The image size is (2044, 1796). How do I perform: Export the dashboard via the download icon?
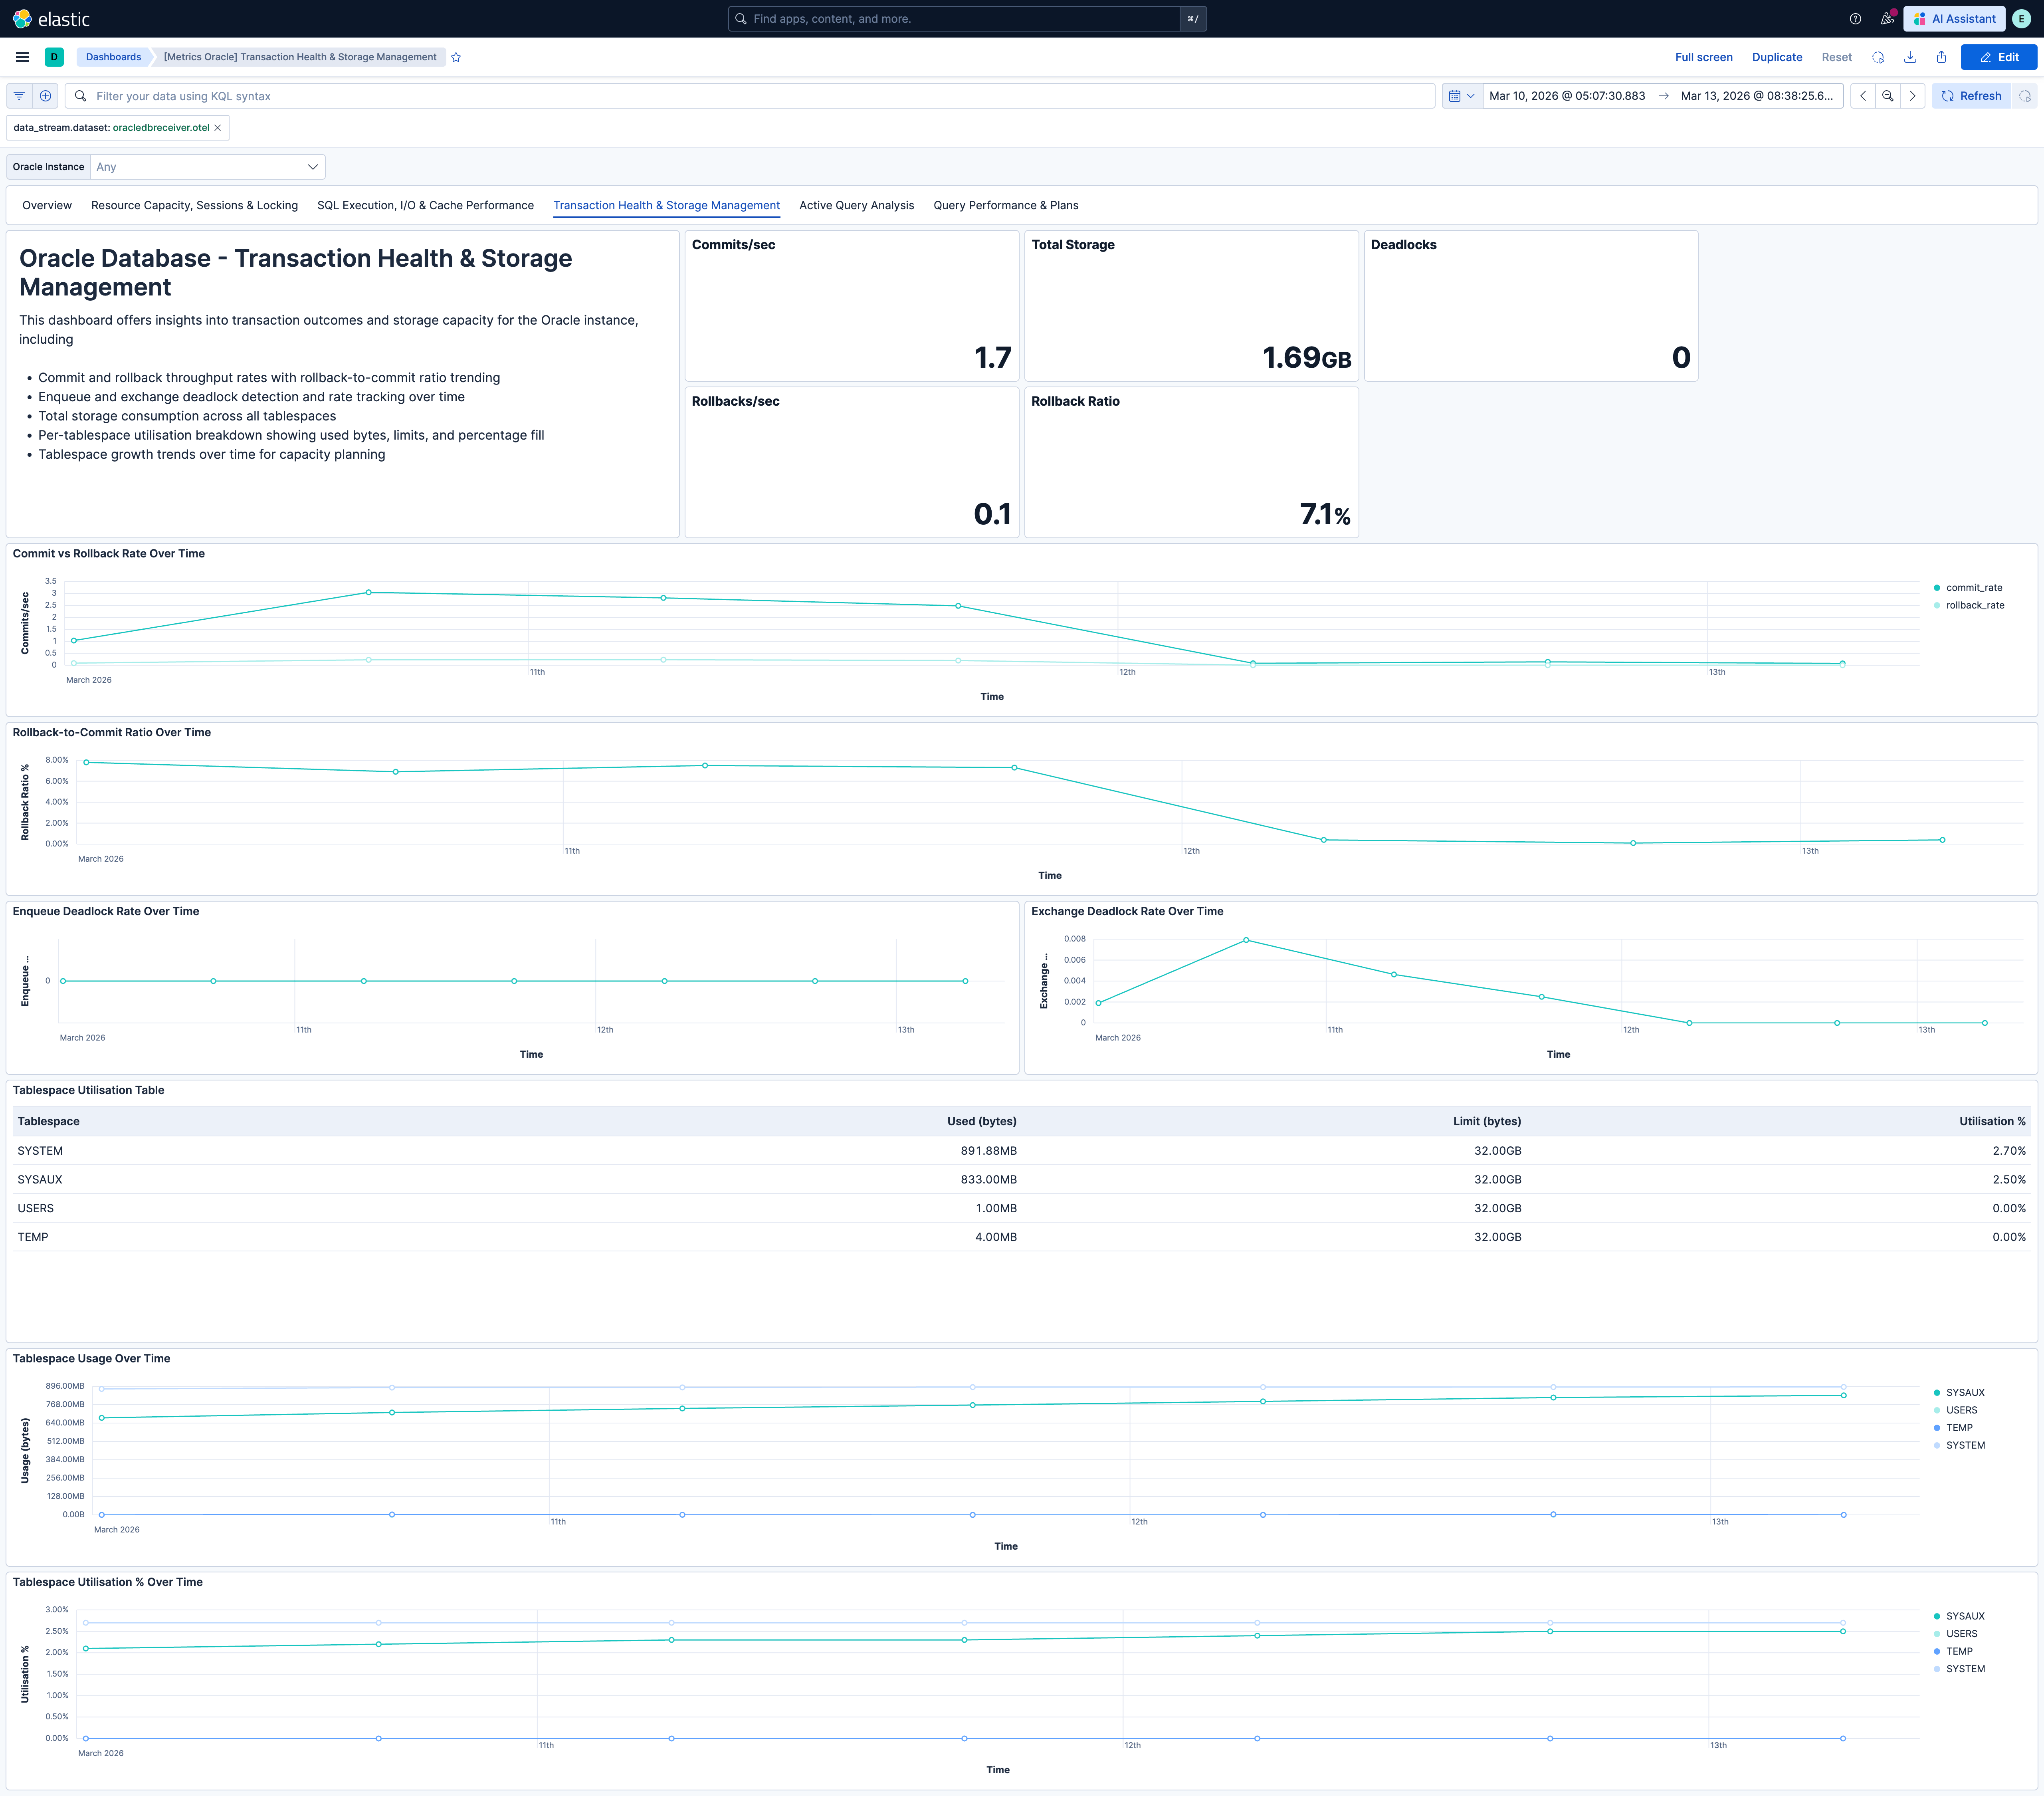pyautogui.click(x=1910, y=57)
